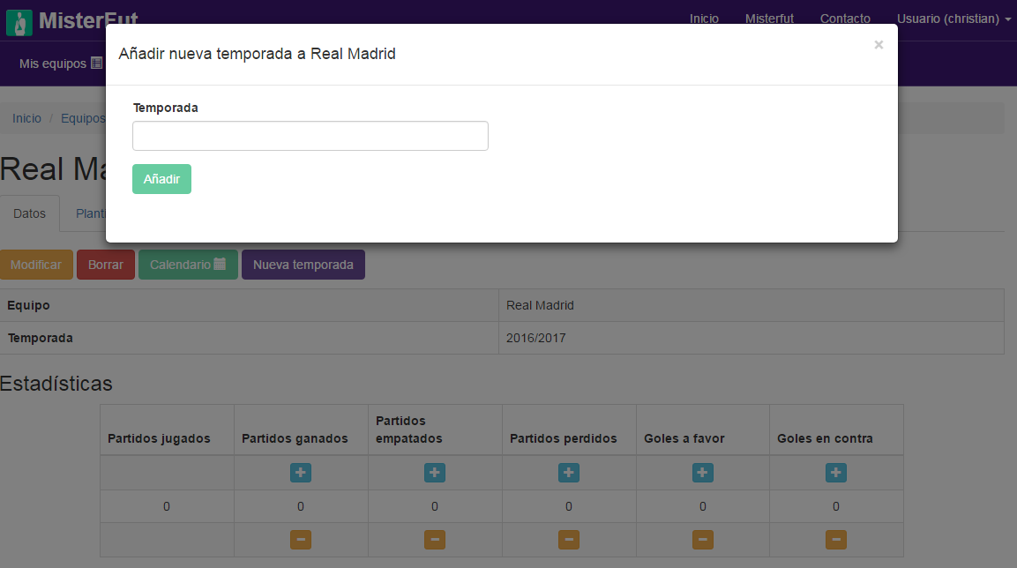Click the green Añadir button
Image resolution: width=1017 pixels, height=568 pixels.
[161, 179]
